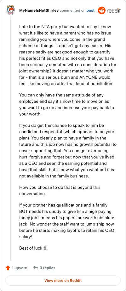This screenshot has width=126, height=291.
Task: Click the paragraph starting "You can only have"
Action: [67, 104]
